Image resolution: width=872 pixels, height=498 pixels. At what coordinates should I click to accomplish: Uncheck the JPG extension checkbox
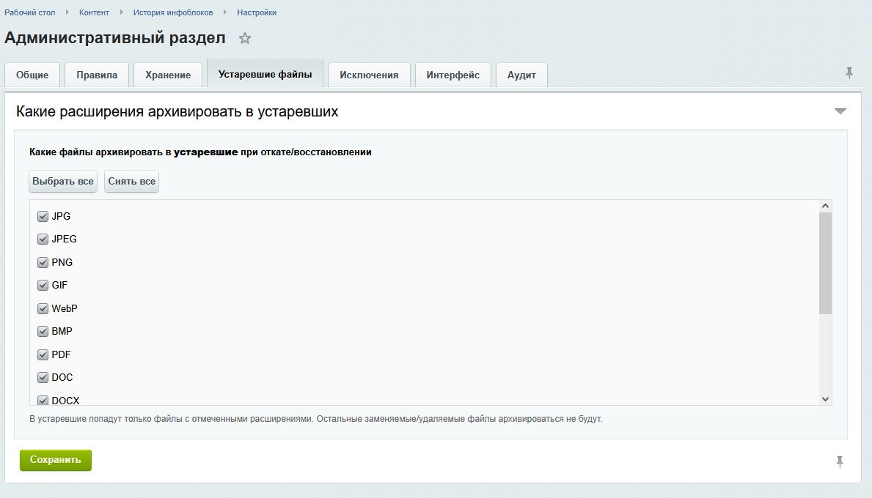point(43,215)
